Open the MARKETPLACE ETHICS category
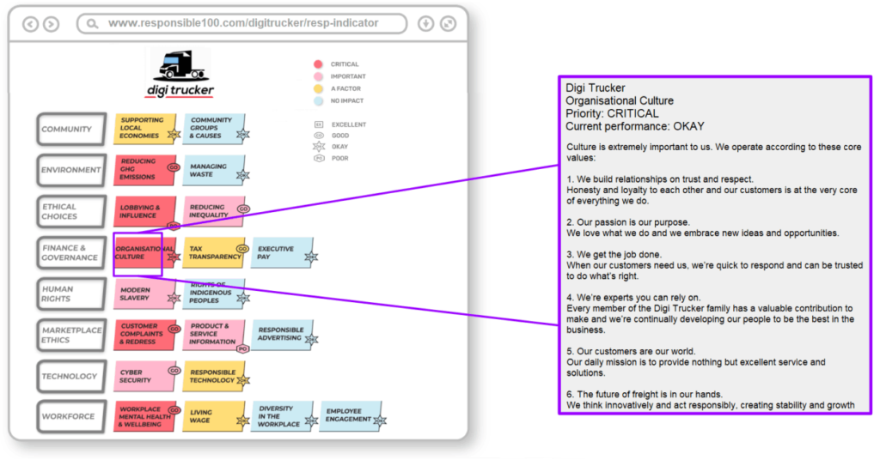 tap(71, 335)
